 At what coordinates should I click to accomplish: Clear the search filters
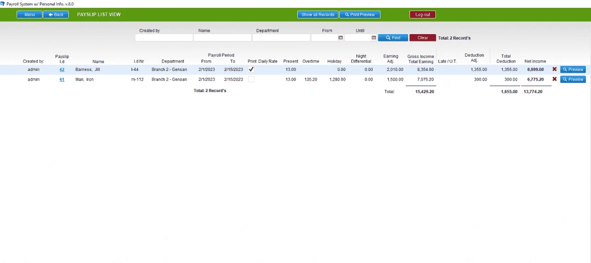click(422, 38)
